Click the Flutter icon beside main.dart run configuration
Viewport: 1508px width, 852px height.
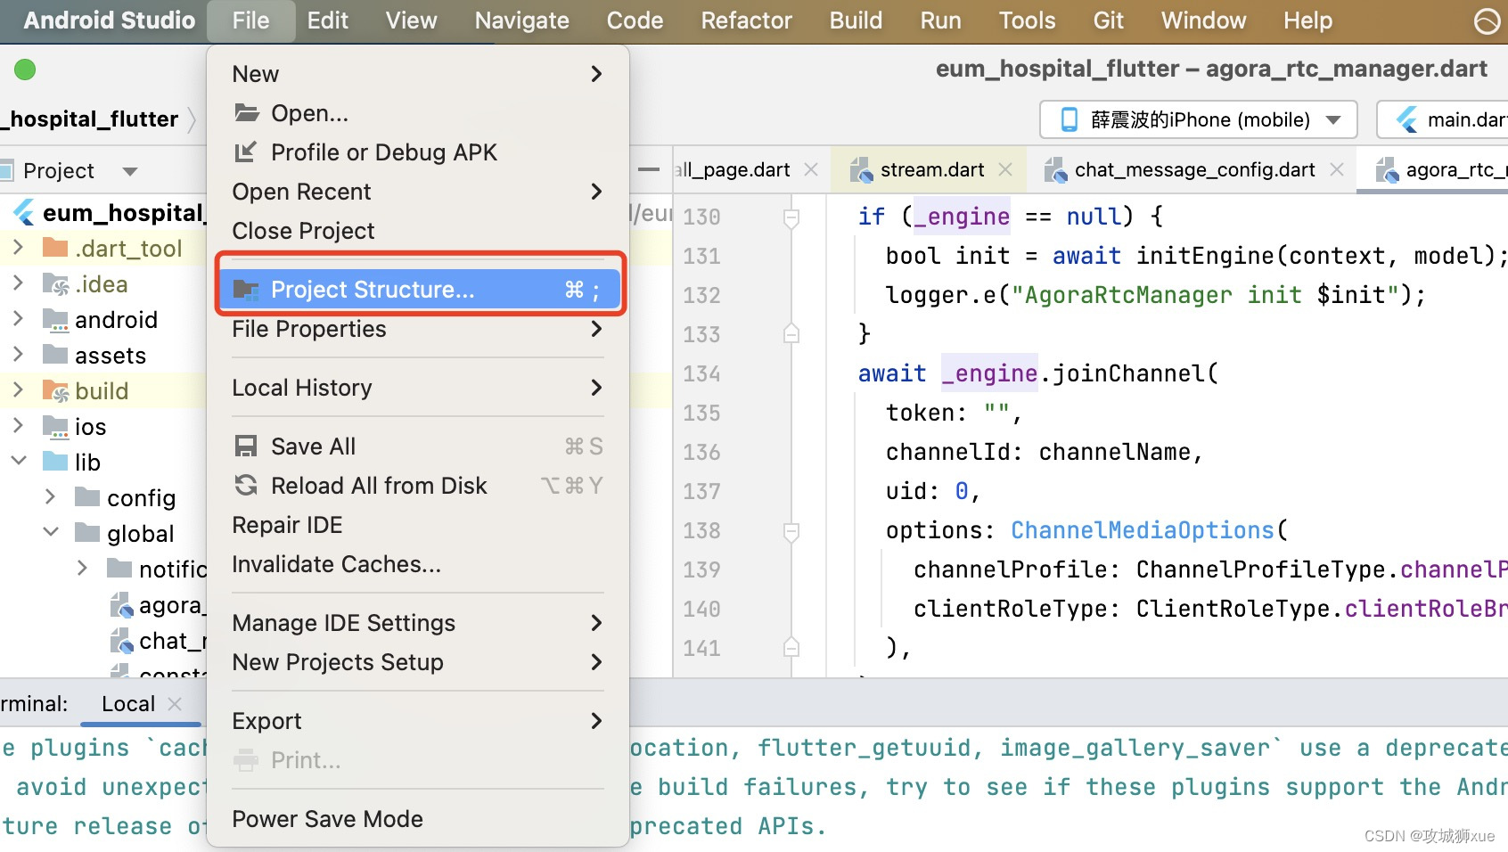point(1406,119)
